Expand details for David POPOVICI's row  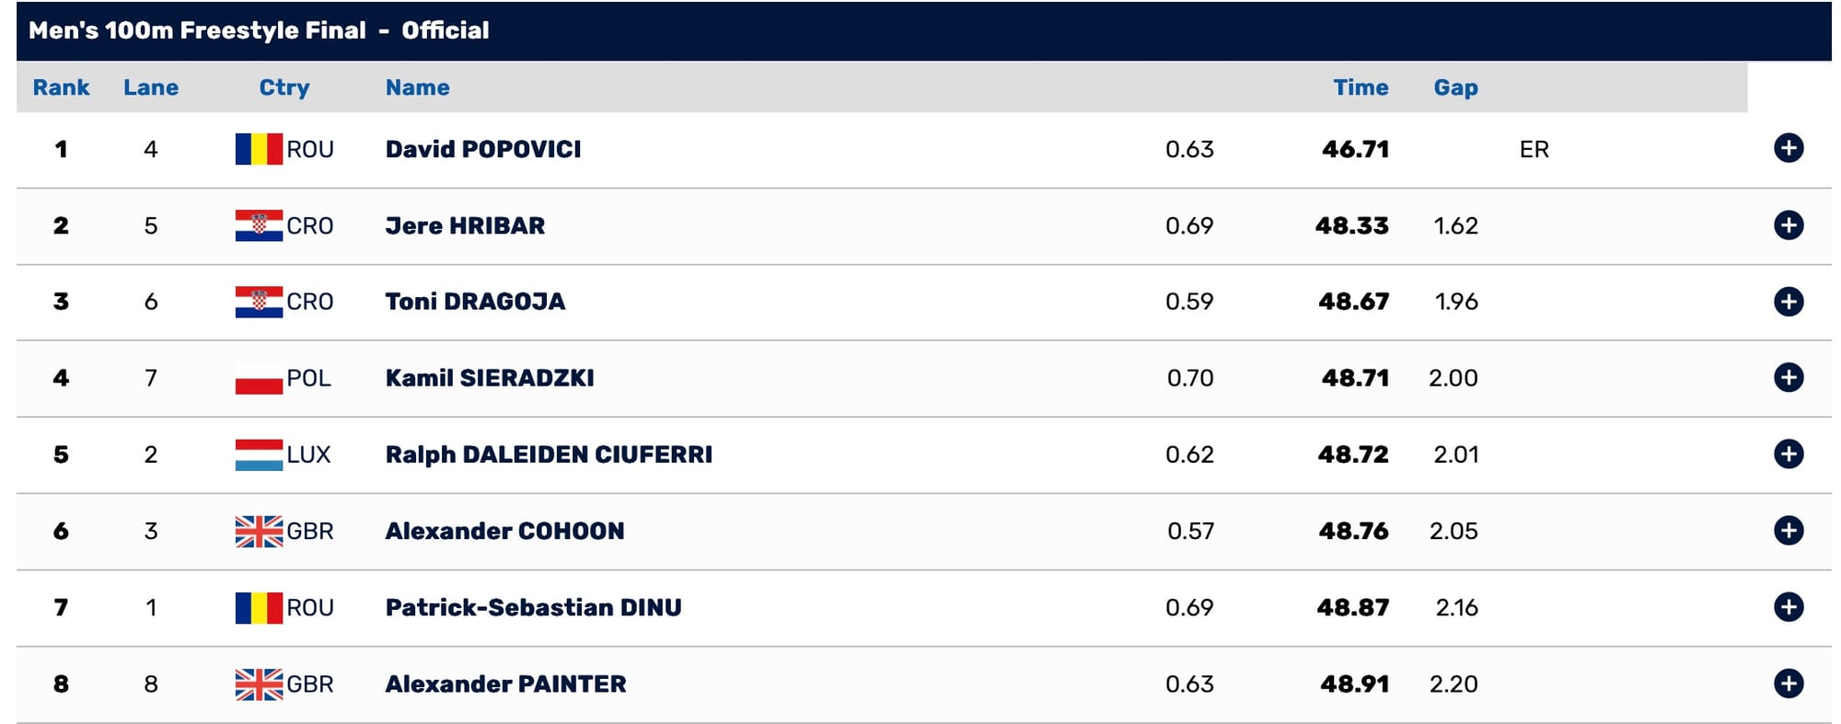coord(1788,148)
